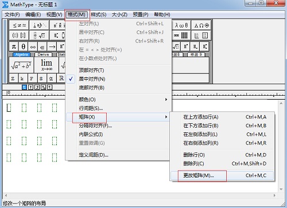The height and width of the screenshot is (208, 287).
Task: Click the vertical scrollbar up arrow
Action: click(x=281, y=103)
